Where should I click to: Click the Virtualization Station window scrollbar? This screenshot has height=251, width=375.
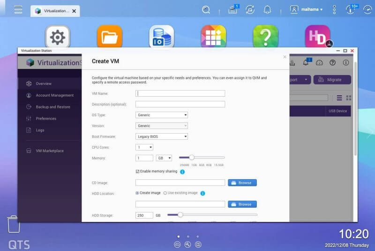[x=355, y=109]
